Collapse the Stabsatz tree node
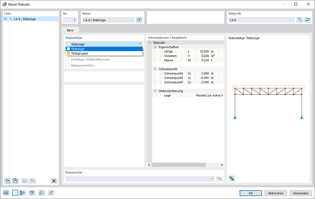The image size is (315, 199). pos(150,43)
